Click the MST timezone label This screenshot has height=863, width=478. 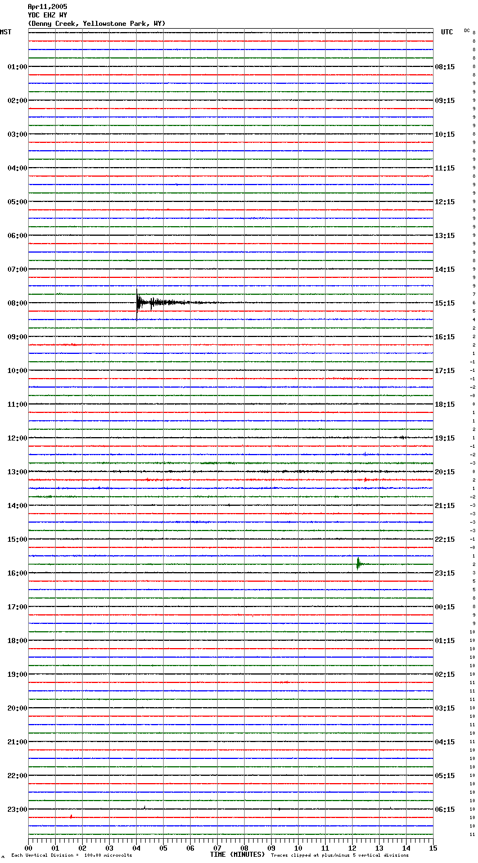6,32
